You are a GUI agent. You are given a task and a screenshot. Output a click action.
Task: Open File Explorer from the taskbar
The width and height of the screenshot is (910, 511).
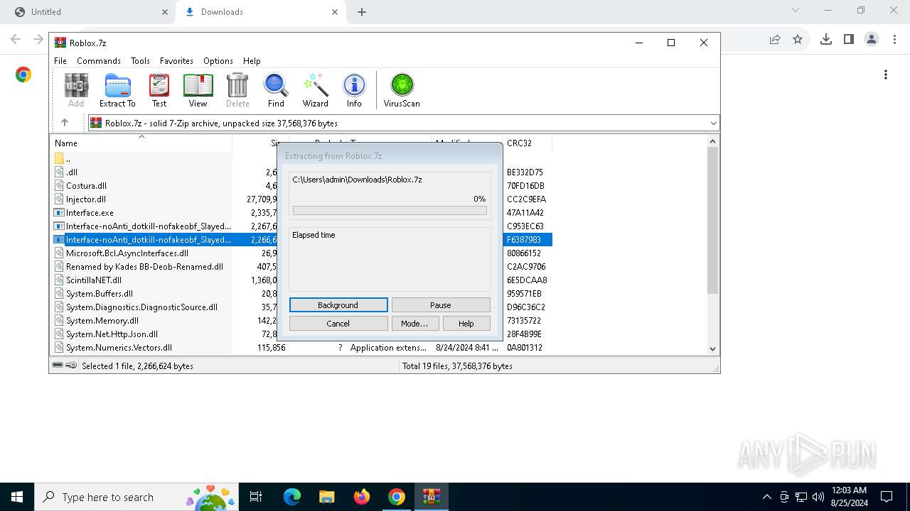[327, 497]
